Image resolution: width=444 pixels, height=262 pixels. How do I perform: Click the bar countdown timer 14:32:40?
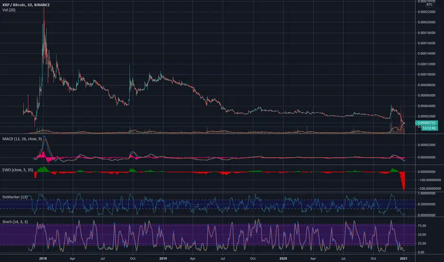429,128
